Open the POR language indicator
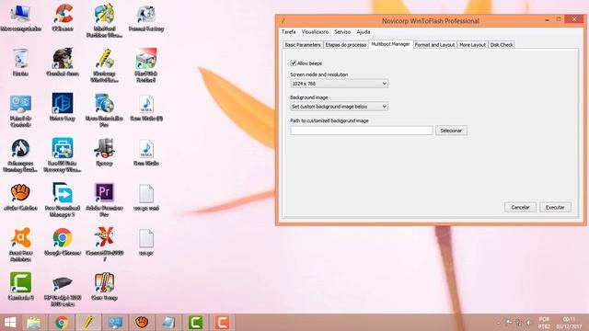This screenshot has width=589, height=331. (544, 323)
